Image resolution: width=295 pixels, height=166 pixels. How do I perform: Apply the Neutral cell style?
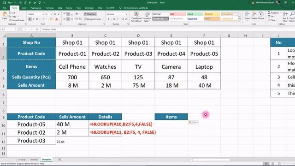click(x=212, y=14)
